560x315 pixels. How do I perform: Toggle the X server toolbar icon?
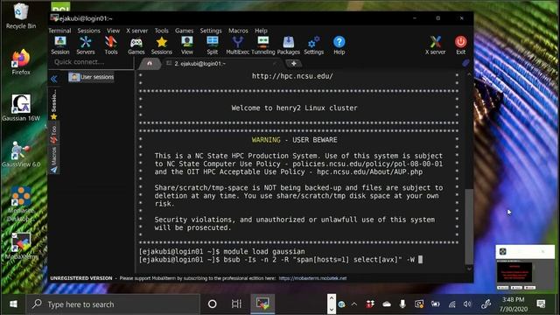435,45
